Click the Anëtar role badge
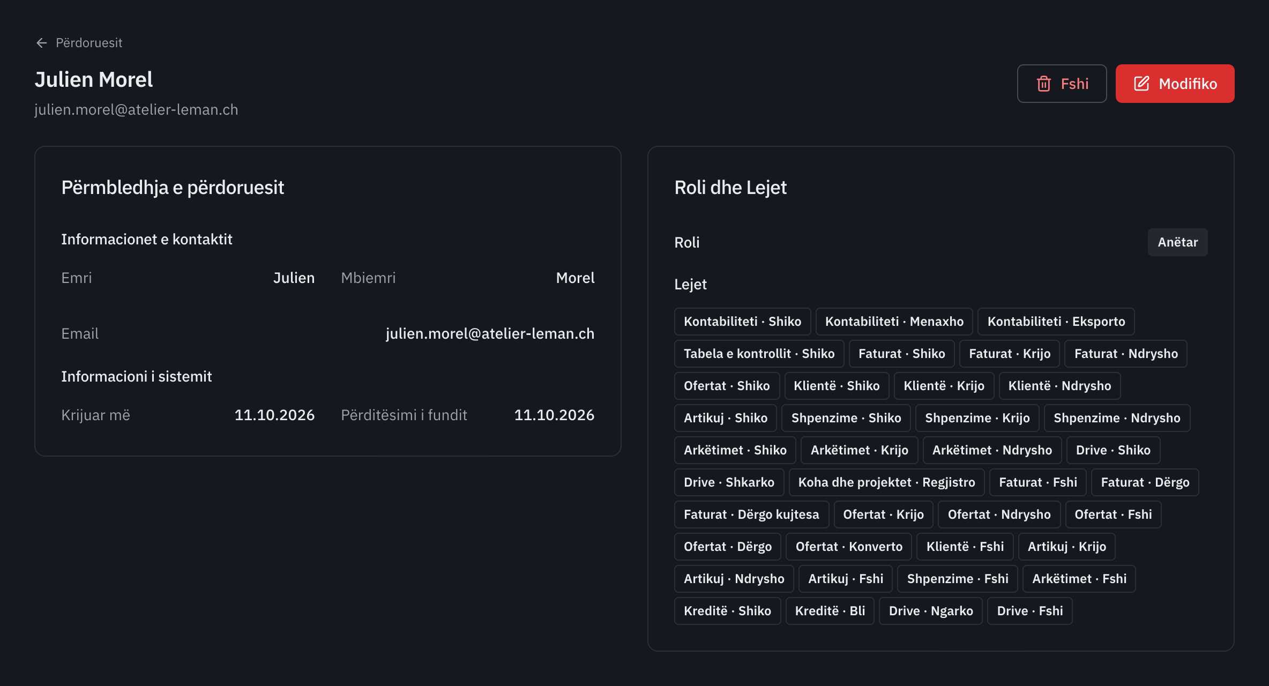This screenshot has width=1269, height=686. point(1177,242)
